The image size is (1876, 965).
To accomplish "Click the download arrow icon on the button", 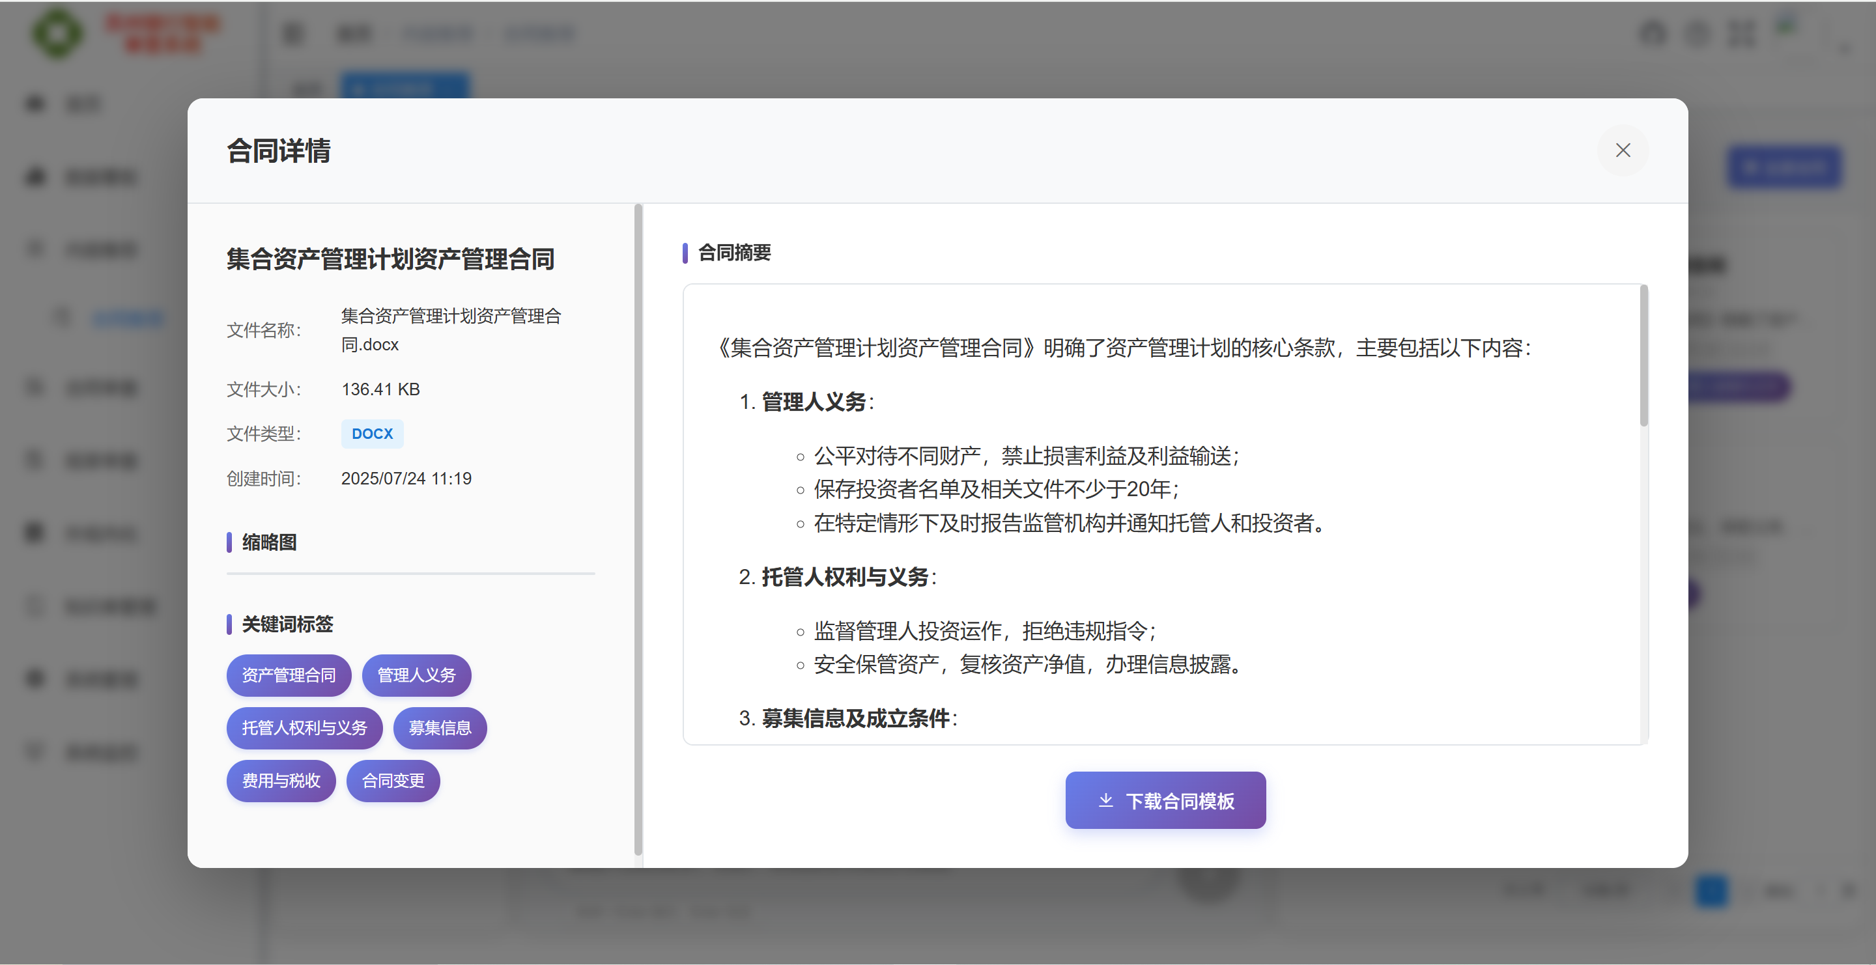I will coord(1105,800).
